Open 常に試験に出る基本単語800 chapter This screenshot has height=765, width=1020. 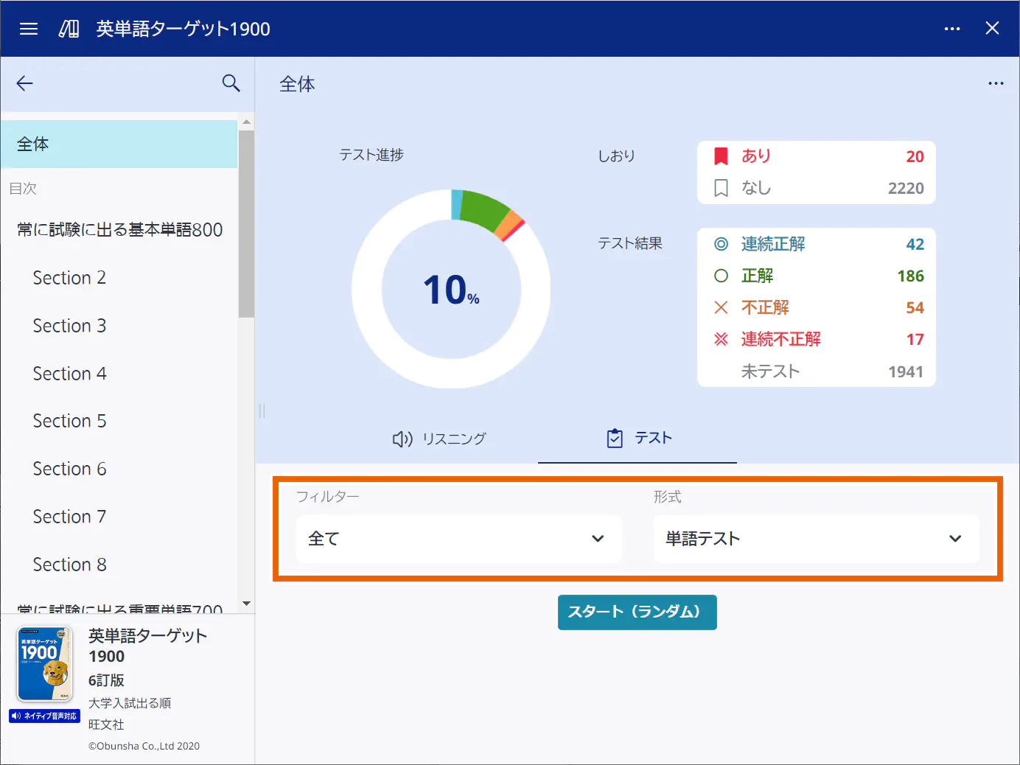pyautogui.click(x=119, y=230)
